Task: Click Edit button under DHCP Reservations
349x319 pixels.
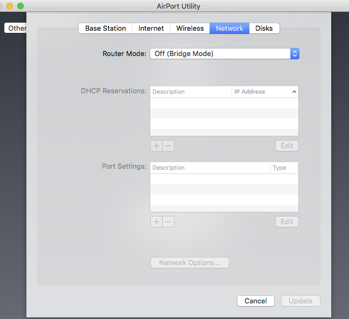Action: click(x=287, y=146)
